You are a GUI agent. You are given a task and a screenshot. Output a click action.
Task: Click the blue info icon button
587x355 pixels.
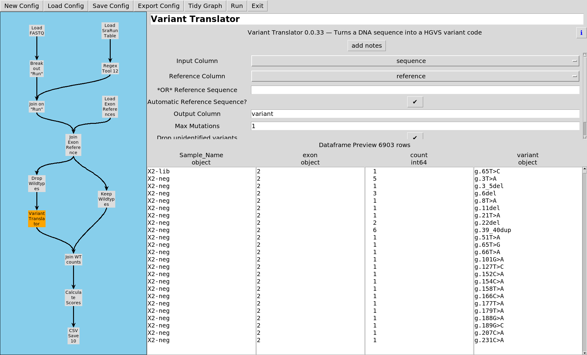coord(581,33)
